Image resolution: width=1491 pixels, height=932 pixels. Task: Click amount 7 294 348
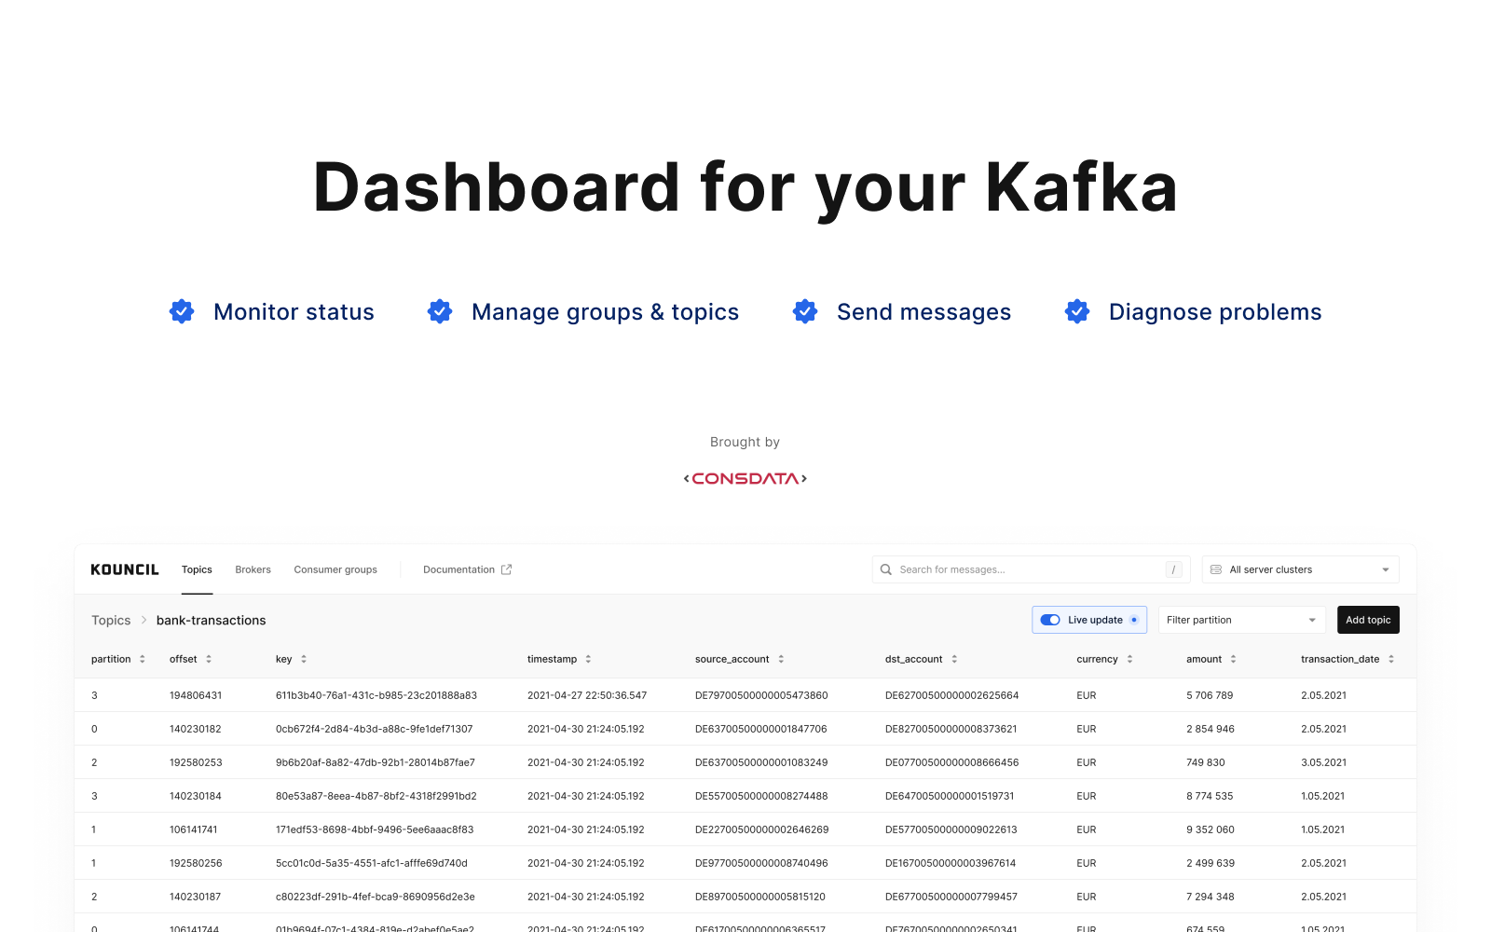tap(1211, 897)
